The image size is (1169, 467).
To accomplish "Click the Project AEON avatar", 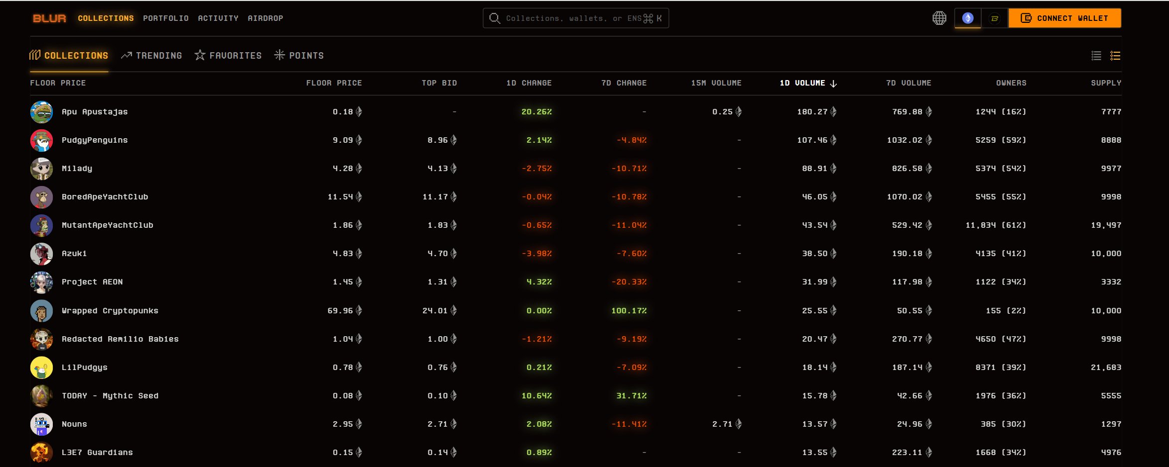I will [41, 282].
